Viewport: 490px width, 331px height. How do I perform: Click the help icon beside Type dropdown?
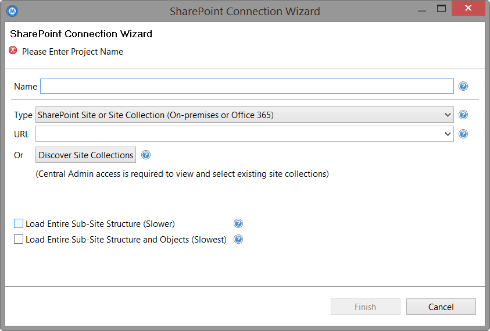[463, 115]
